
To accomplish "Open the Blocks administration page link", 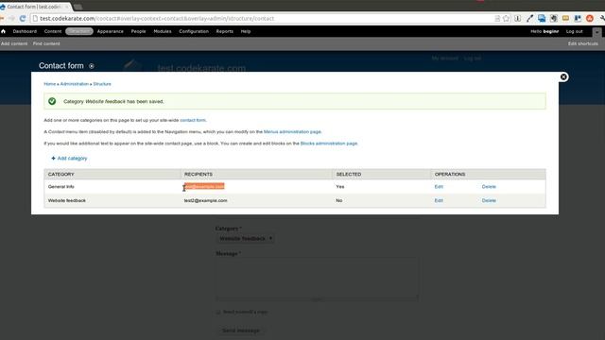I will click(329, 144).
